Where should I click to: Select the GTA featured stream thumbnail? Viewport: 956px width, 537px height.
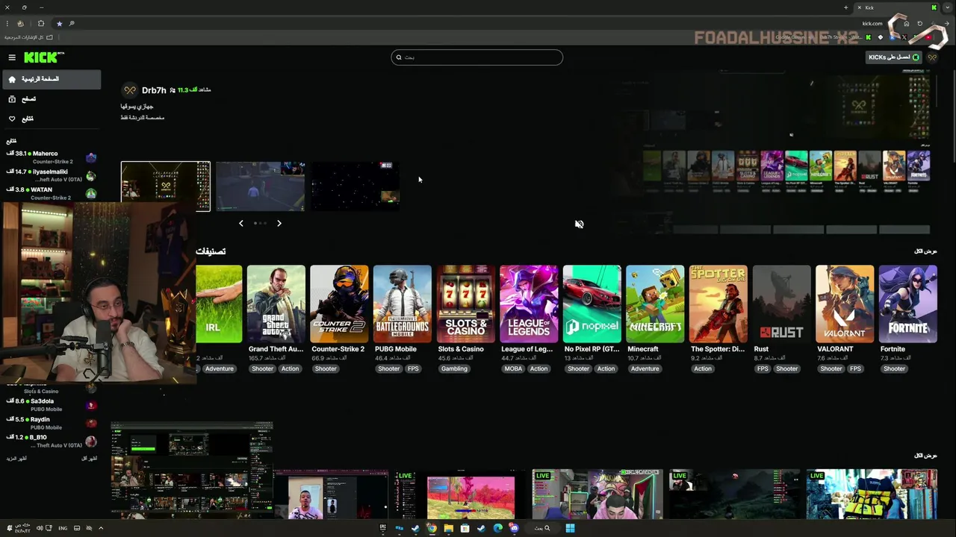tap(260, 186)
